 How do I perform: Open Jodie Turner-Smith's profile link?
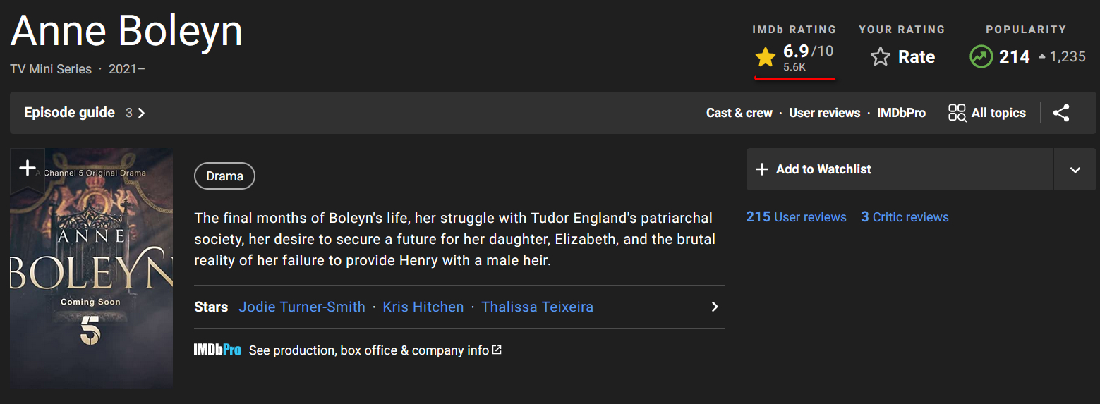[302, 307]
